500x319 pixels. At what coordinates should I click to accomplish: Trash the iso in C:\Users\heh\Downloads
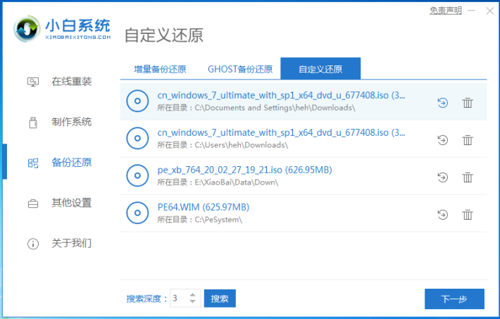coord(468,140)
